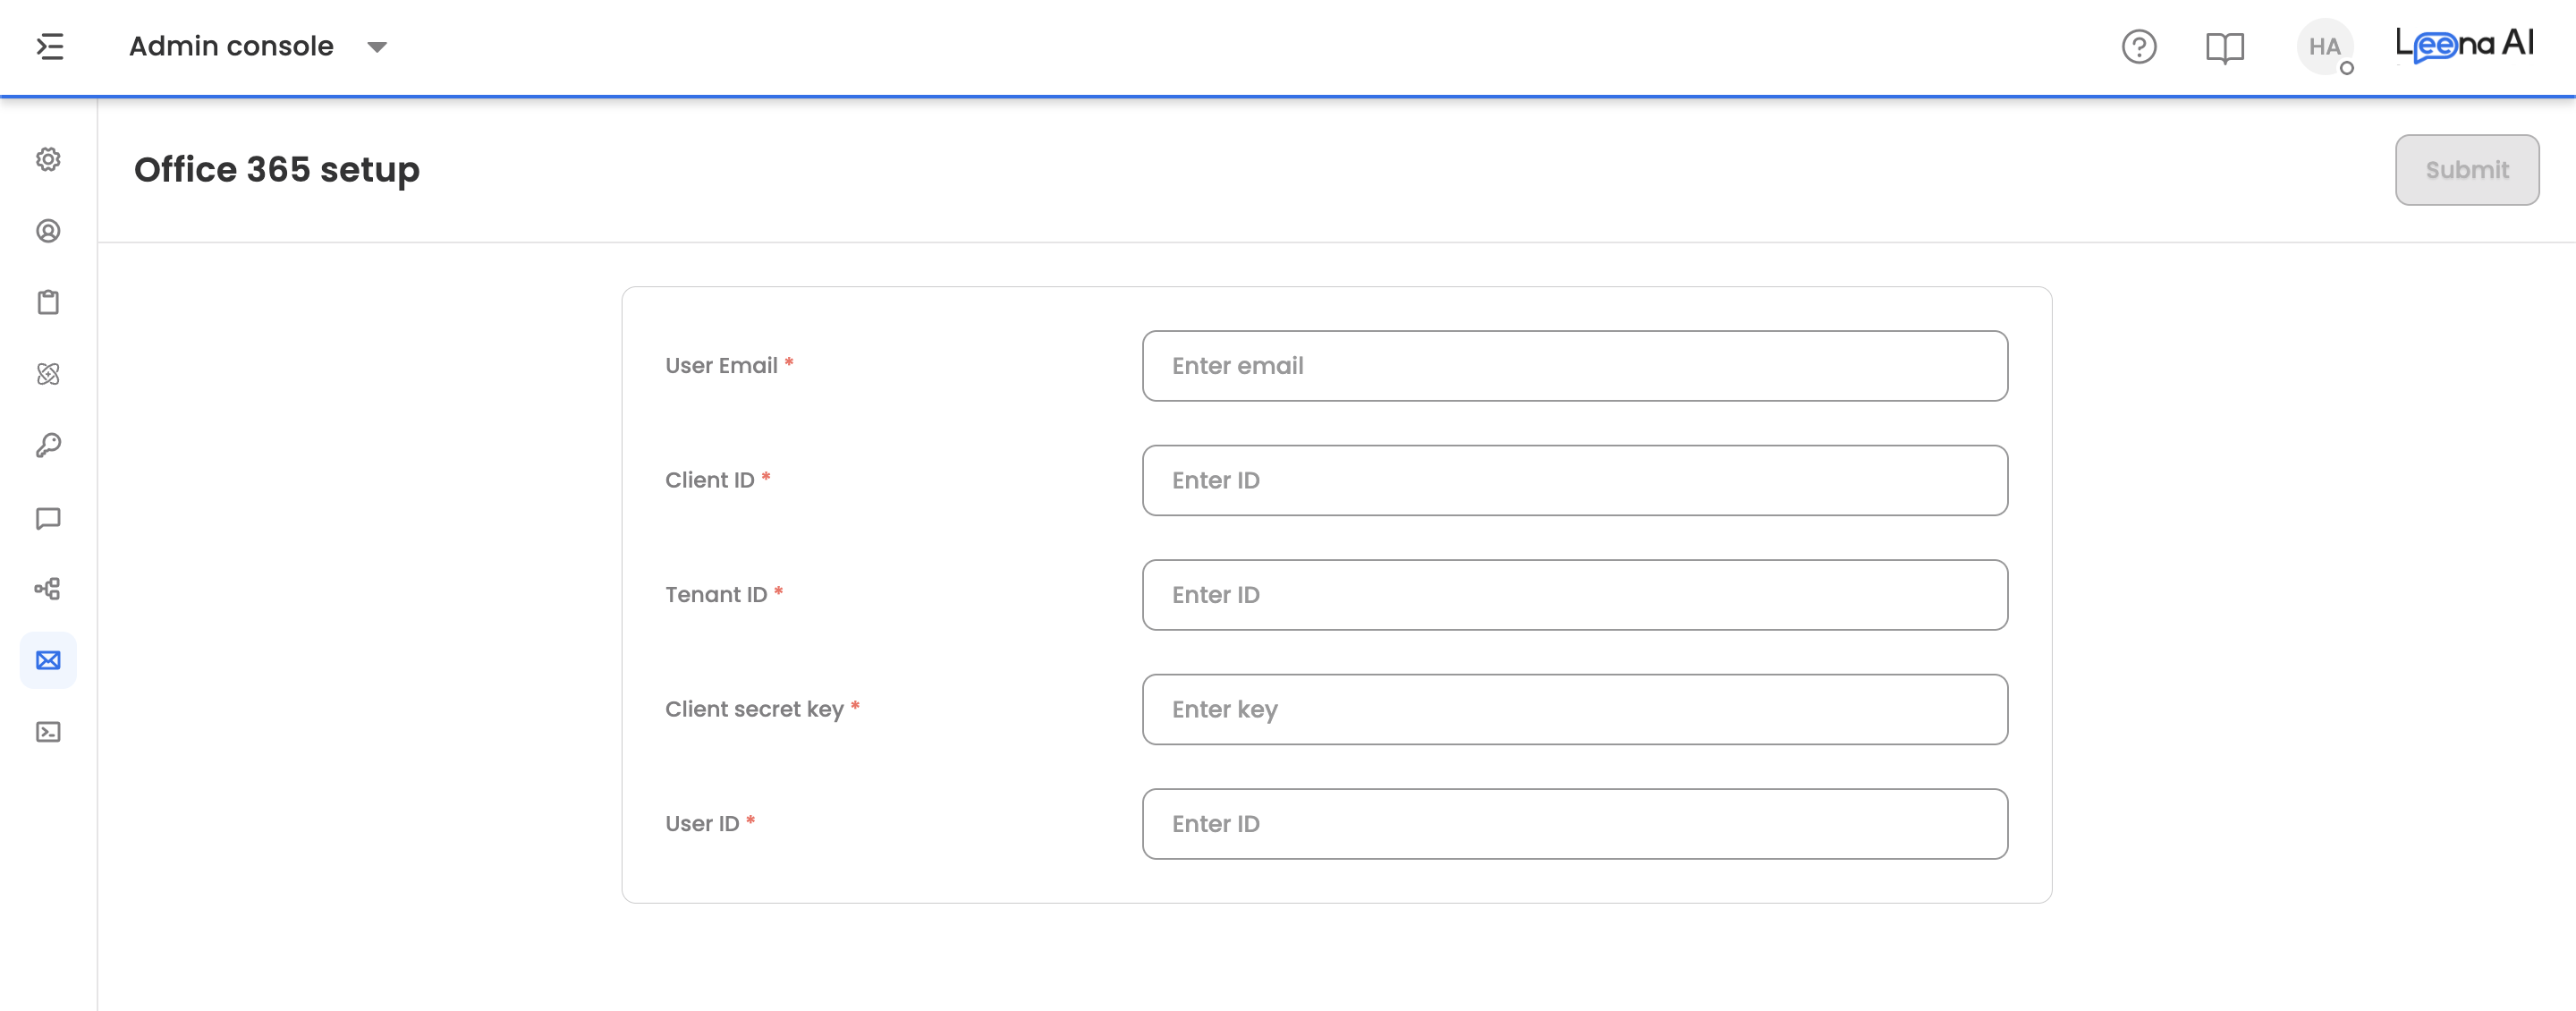Open the user profile sidebar icon
Image resolution: width=2576 pixels, height=1011 pixels.
[x=48, y=231]
